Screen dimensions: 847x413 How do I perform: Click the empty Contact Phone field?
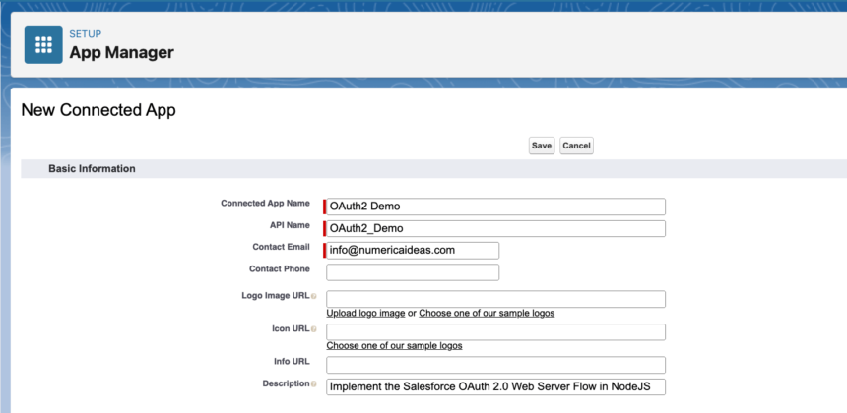pos(413,272)
